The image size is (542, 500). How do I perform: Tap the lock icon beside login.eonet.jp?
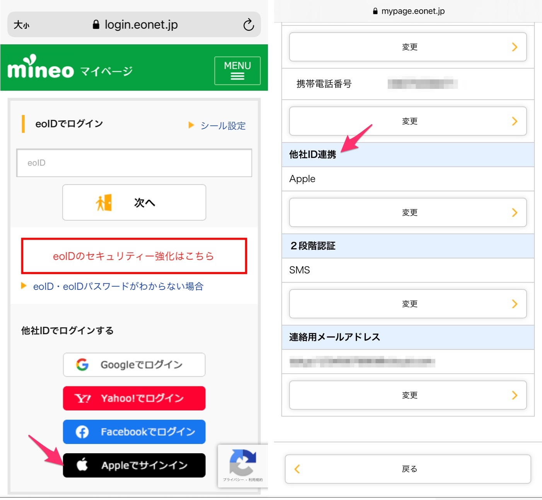click(x=96, y=25)
